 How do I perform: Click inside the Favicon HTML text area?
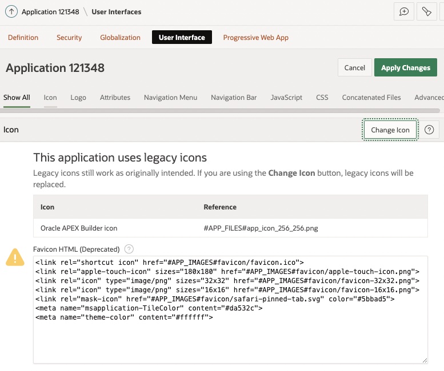[230, 337]
